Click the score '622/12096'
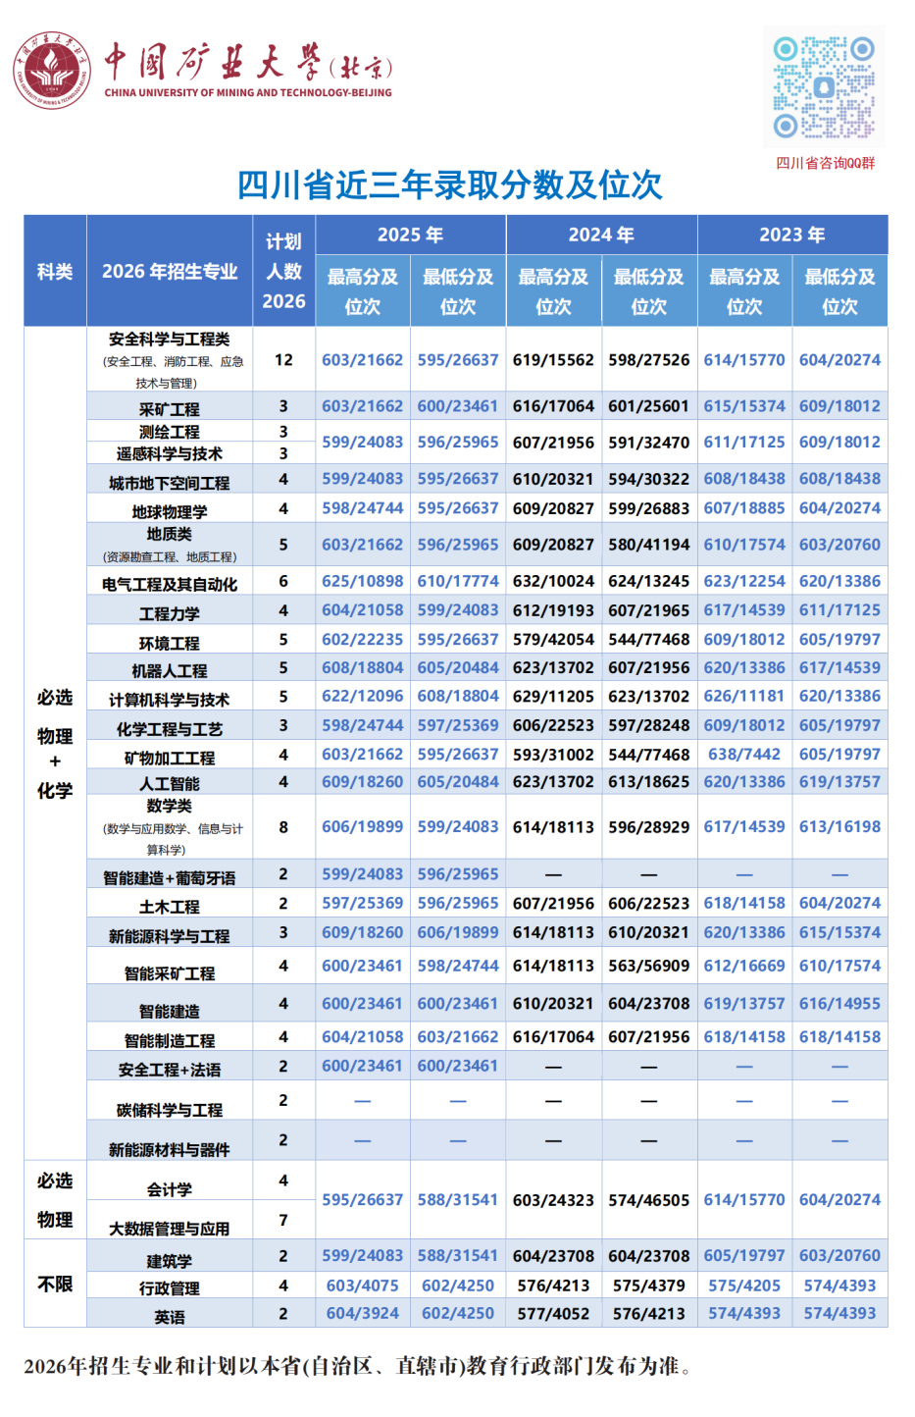Screen dimensions: 915x1417 point(363,696)
